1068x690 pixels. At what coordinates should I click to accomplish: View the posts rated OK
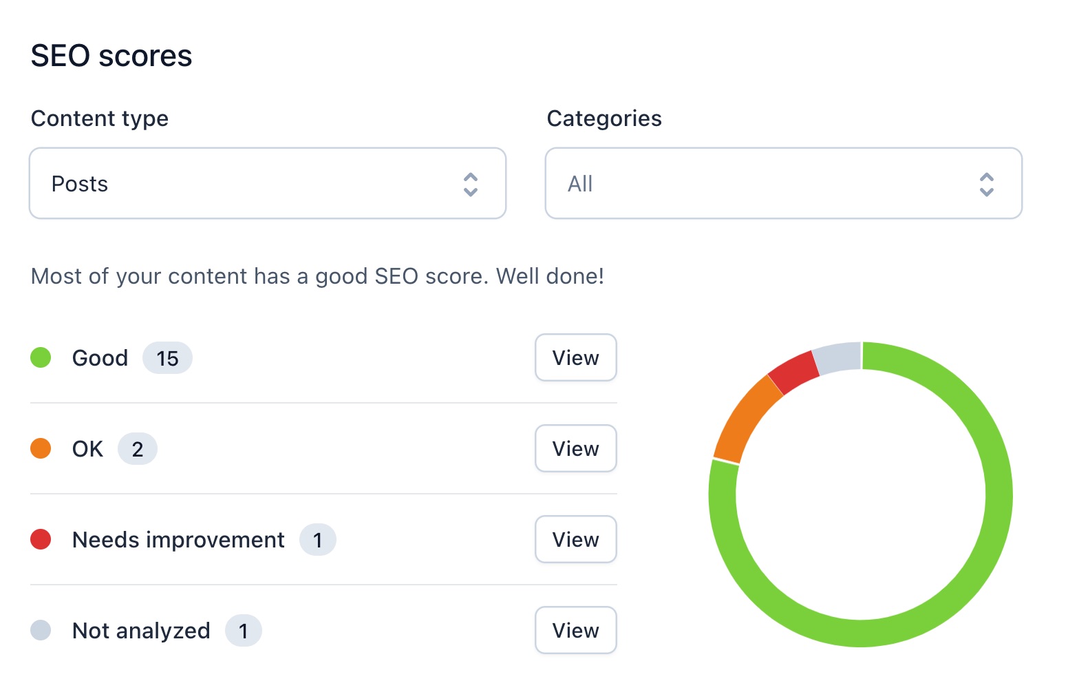pos(575,448)
